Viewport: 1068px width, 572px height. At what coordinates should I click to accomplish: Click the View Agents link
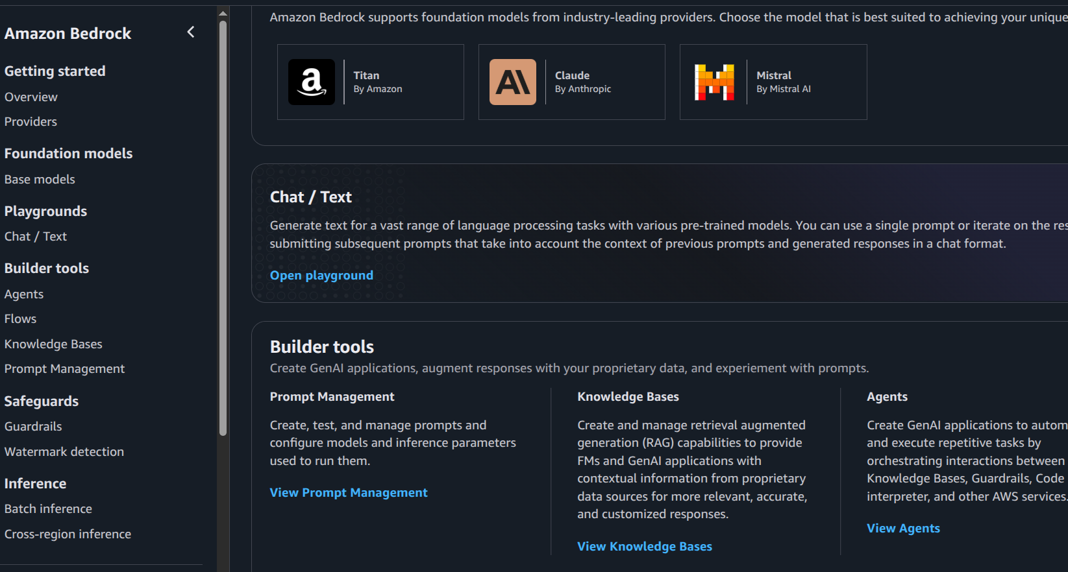point(903,528)
